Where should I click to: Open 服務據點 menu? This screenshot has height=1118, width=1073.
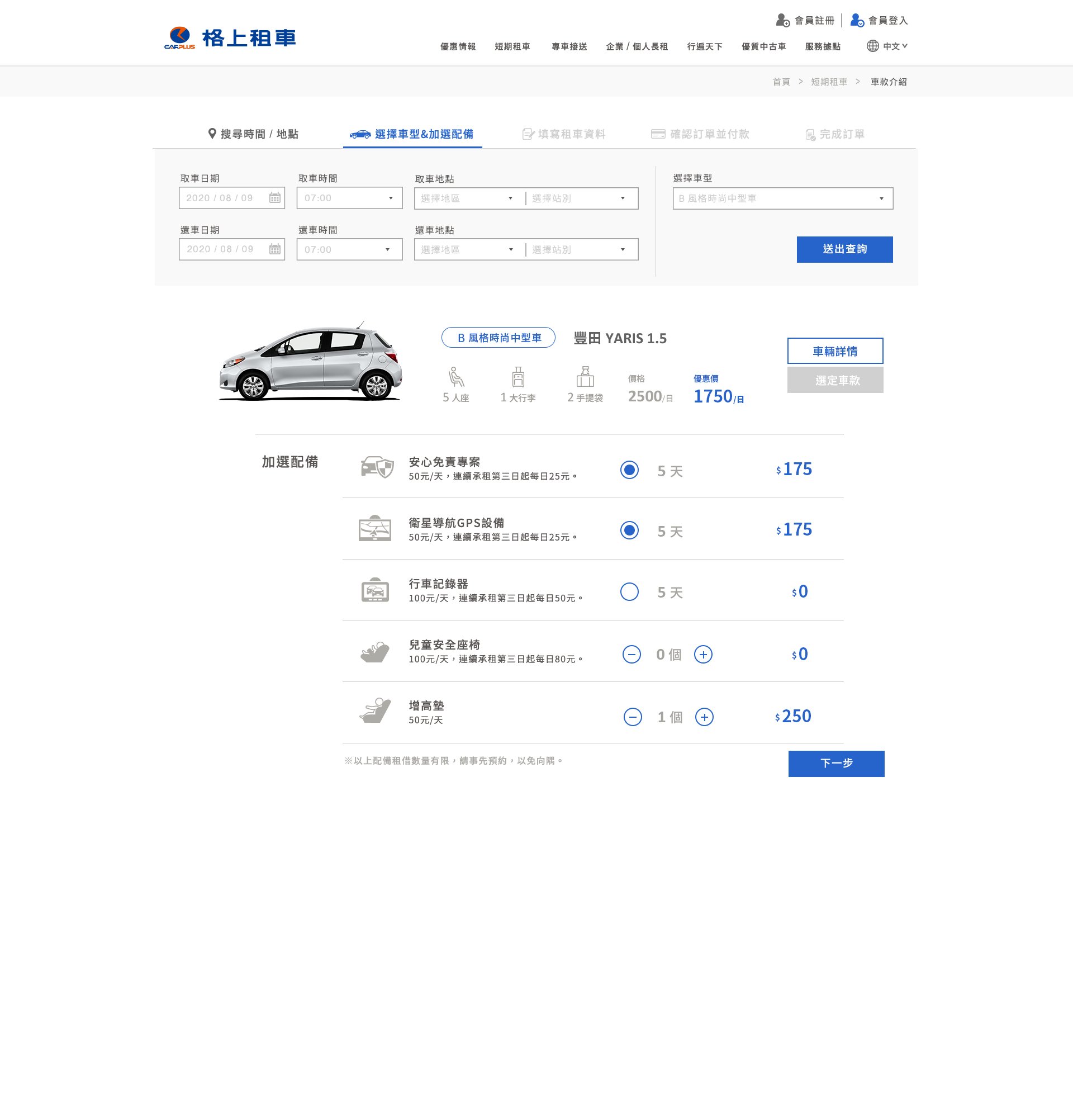coord(823,47)
